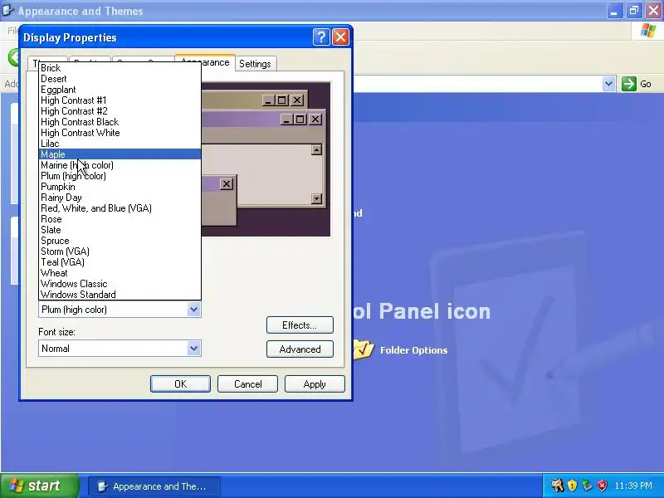Open Advanced appearance settings
664x498 pixels.
point(300,349)
